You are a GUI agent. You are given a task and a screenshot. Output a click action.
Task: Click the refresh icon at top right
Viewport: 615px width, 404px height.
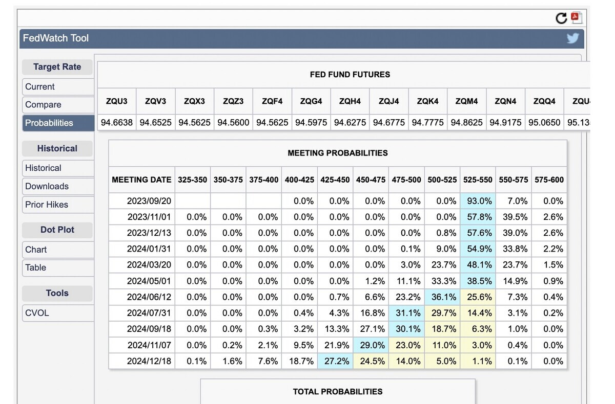point(562,18)
